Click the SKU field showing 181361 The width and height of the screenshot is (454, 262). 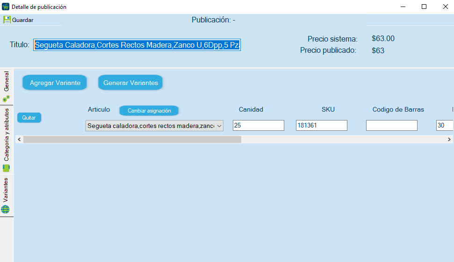click(321, 125)
